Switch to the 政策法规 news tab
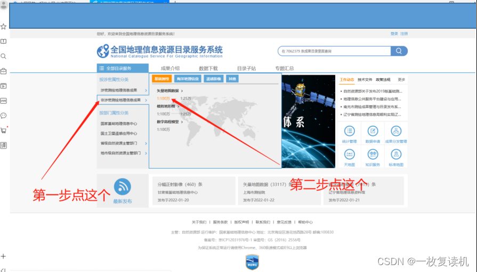Viewport: 477px width, 272px height. (383, 80)
